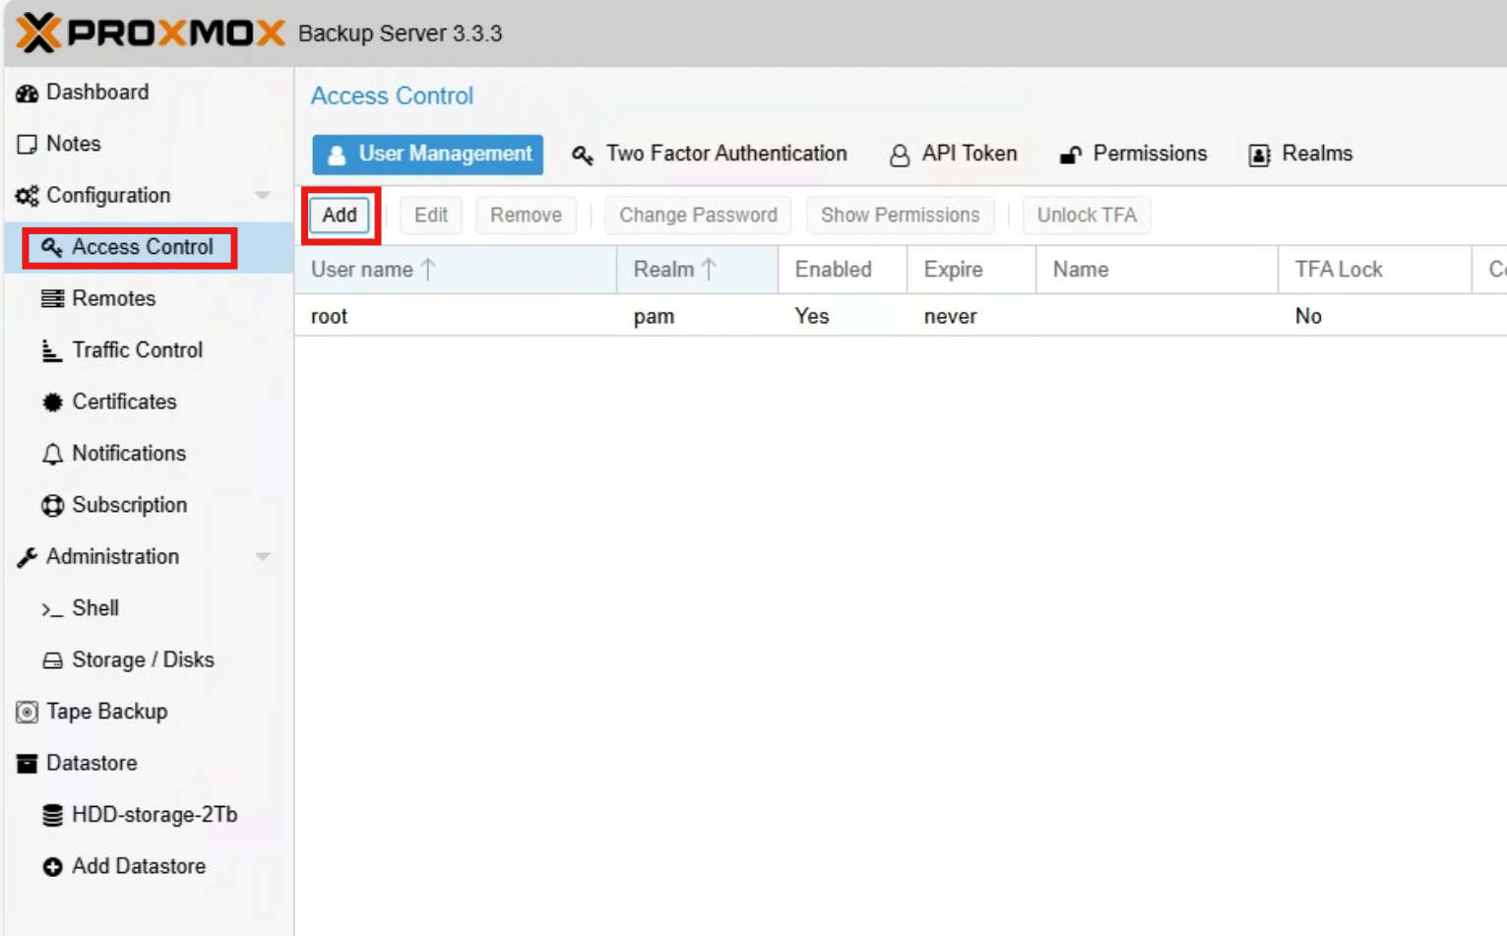The height and width of the screenshot is (936, 1507).
Task: Click the Unlock TFA button
Action: tap(1087, 215)
